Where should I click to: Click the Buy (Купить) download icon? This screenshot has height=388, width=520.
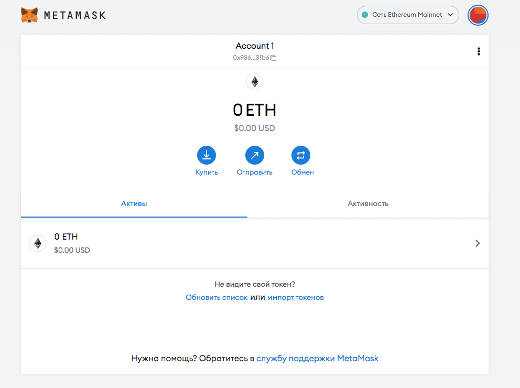[x=207, y=155]
